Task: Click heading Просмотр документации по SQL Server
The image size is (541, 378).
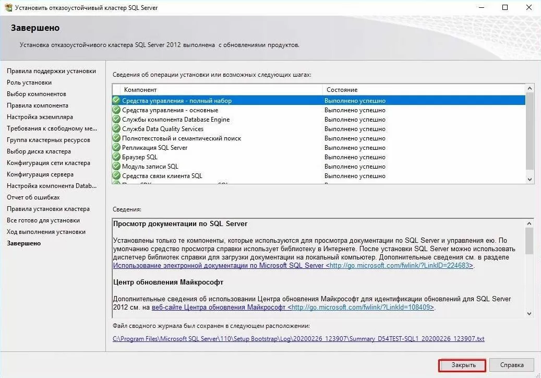Action: point(181,223)
